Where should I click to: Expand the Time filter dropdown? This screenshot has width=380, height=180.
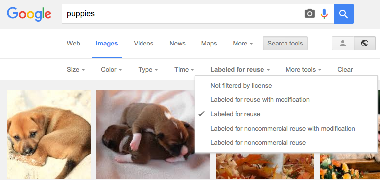click(x=184, y=70)
